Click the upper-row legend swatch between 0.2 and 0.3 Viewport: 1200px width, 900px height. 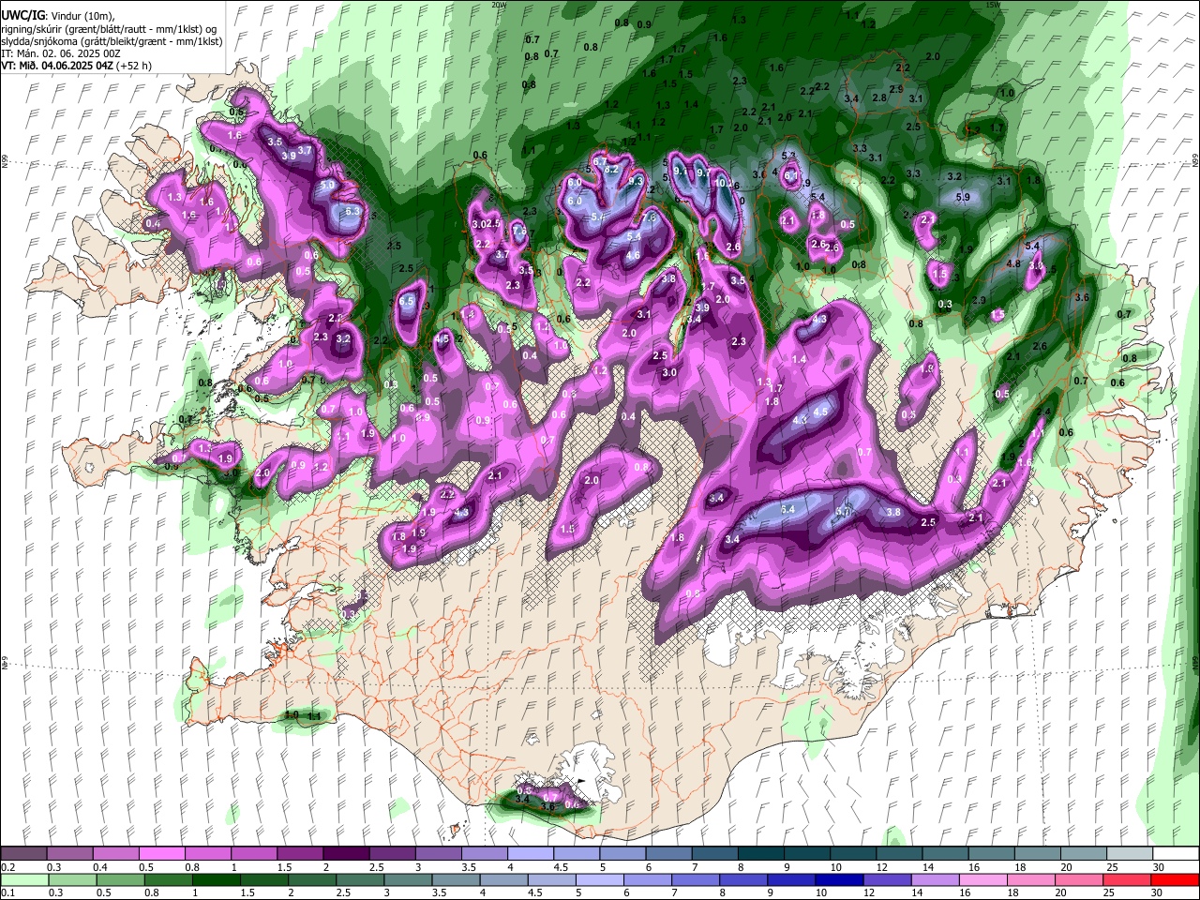tap(23, 854)
